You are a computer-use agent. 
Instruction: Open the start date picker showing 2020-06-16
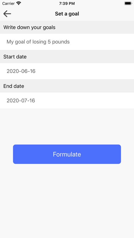(x=67, y=71)
